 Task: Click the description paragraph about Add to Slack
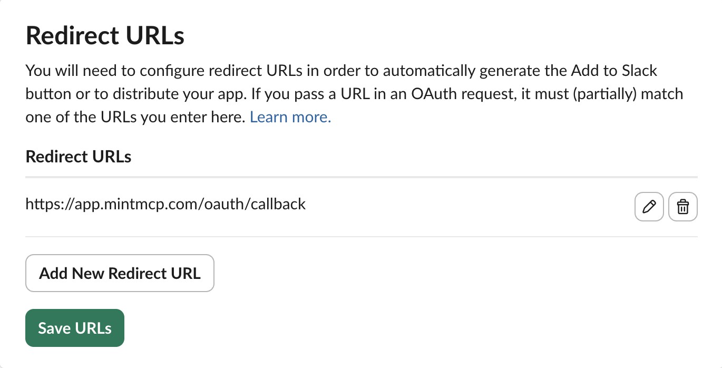pos(354,94)
